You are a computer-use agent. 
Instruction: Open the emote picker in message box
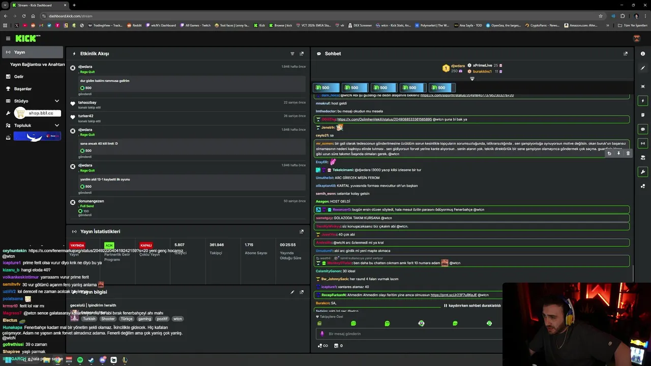321,333
